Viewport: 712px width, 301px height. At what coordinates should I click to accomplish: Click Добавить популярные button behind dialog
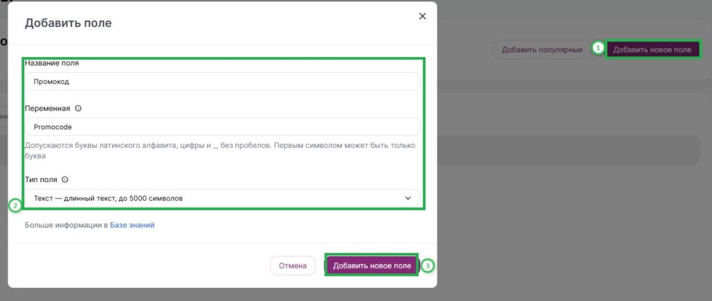pyautogui.click(x=542, y=49)
